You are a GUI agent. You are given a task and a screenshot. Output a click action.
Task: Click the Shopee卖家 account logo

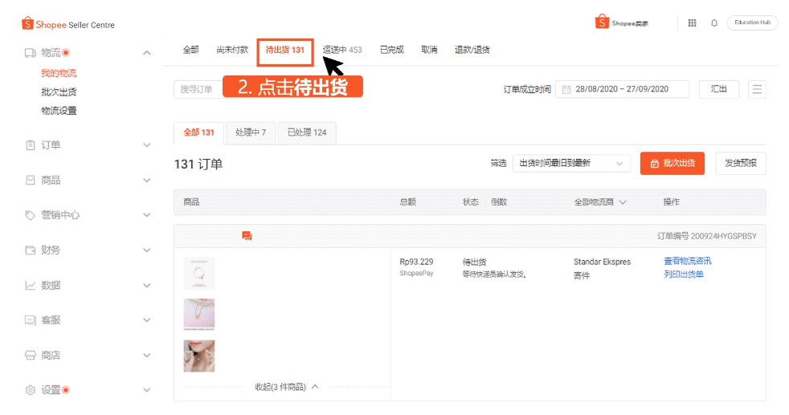point(621,22)
